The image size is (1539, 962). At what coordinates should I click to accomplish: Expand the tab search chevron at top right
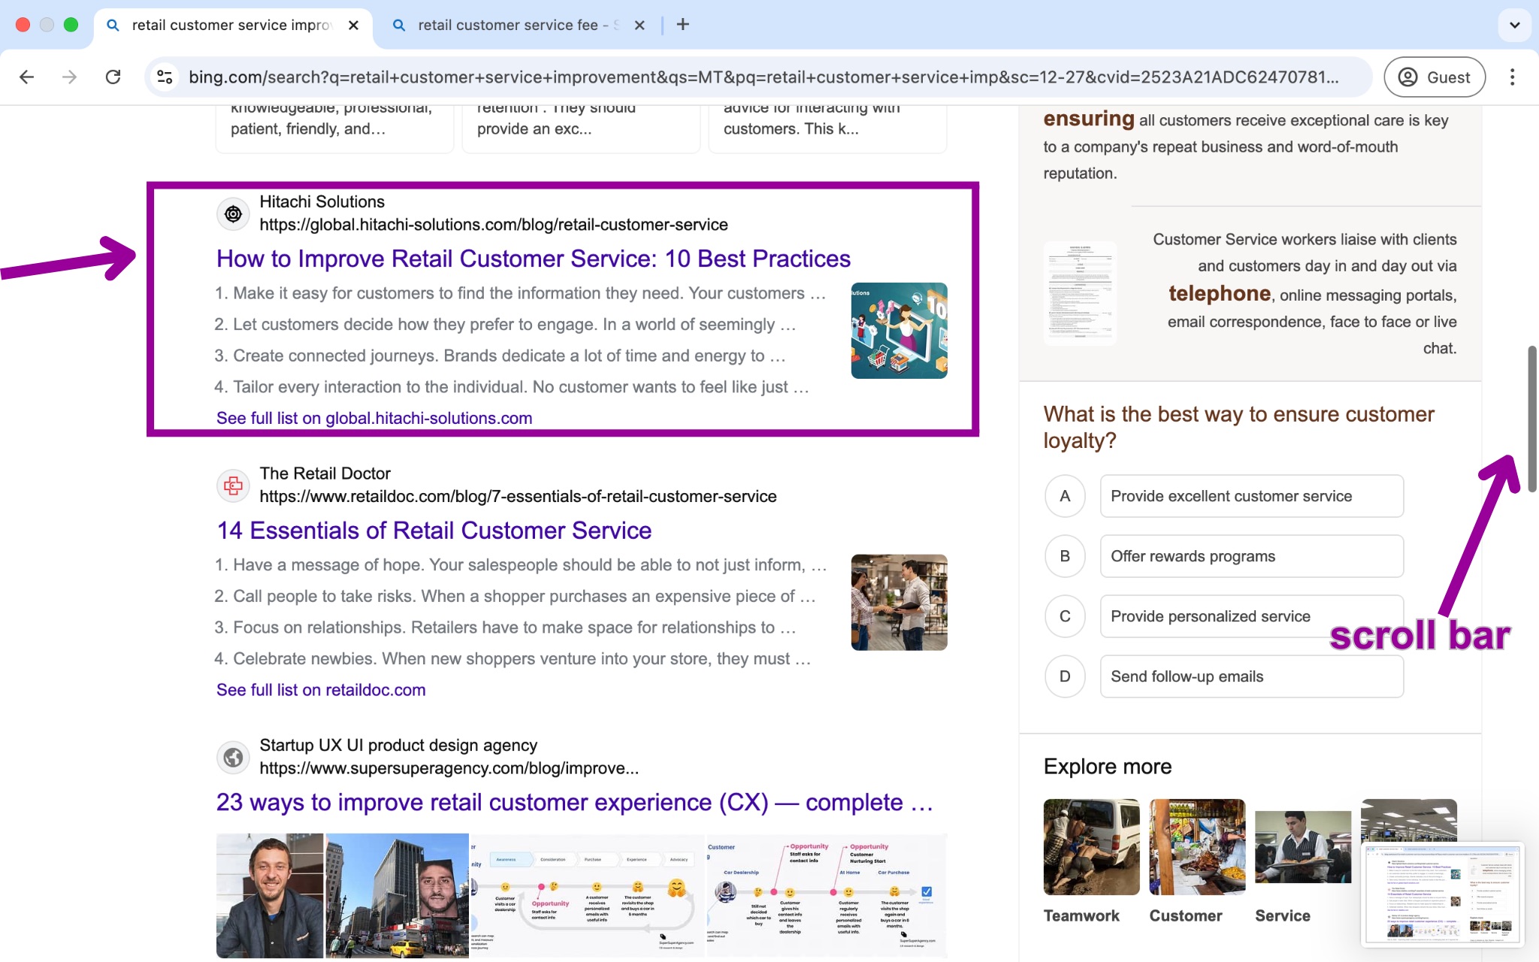pos(1514,25)
